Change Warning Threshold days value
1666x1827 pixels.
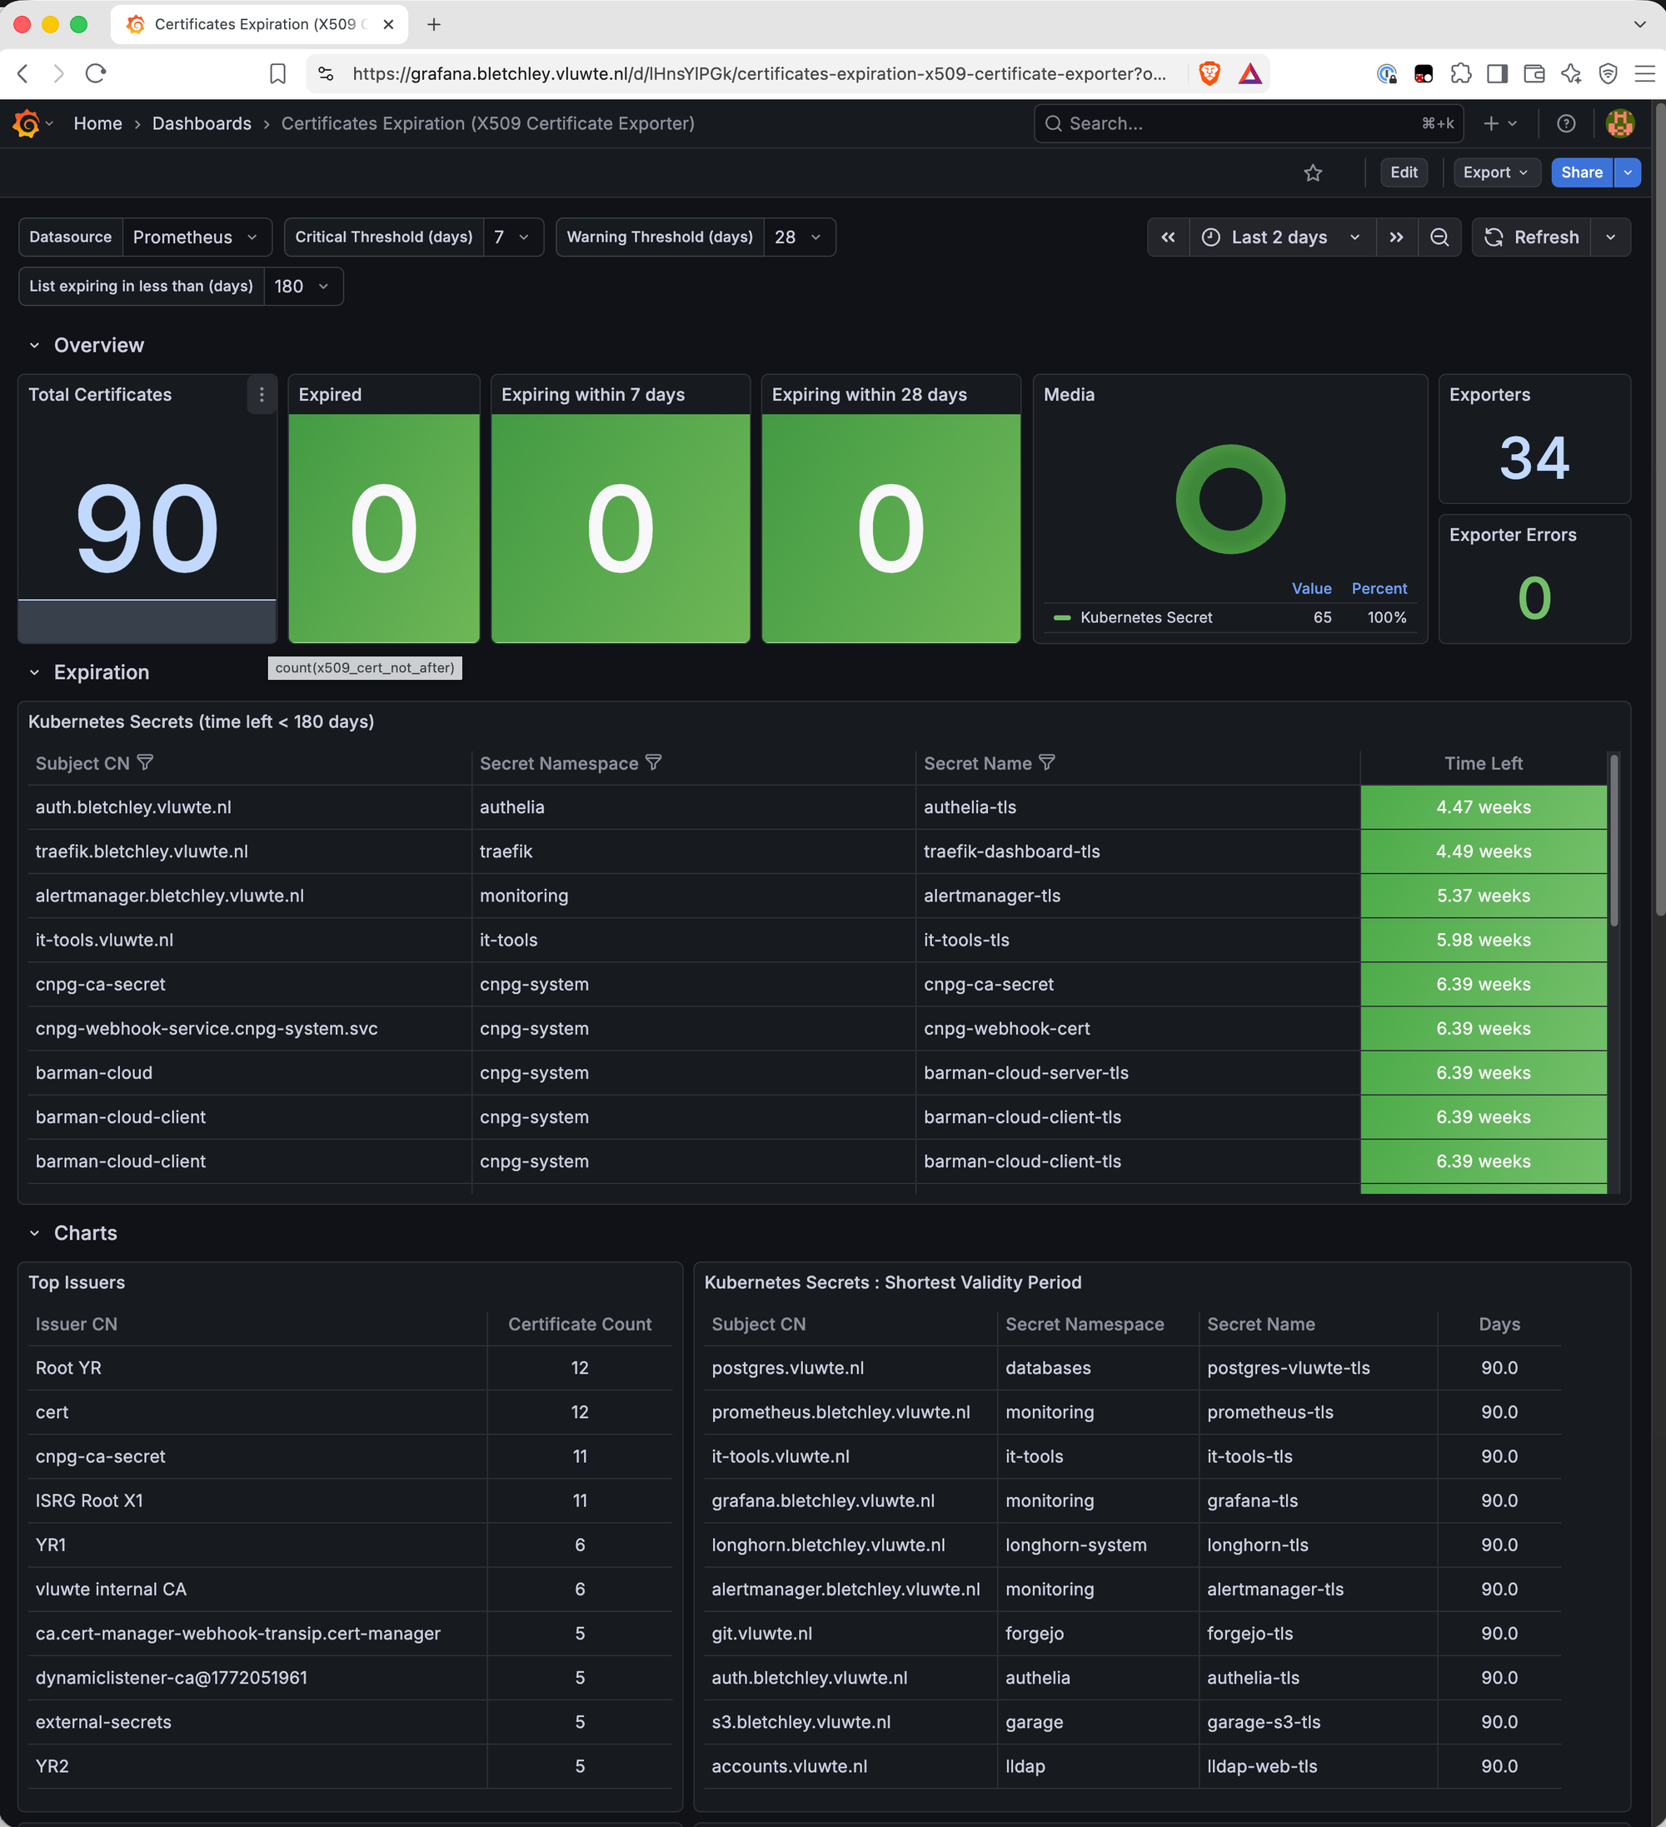799,237
